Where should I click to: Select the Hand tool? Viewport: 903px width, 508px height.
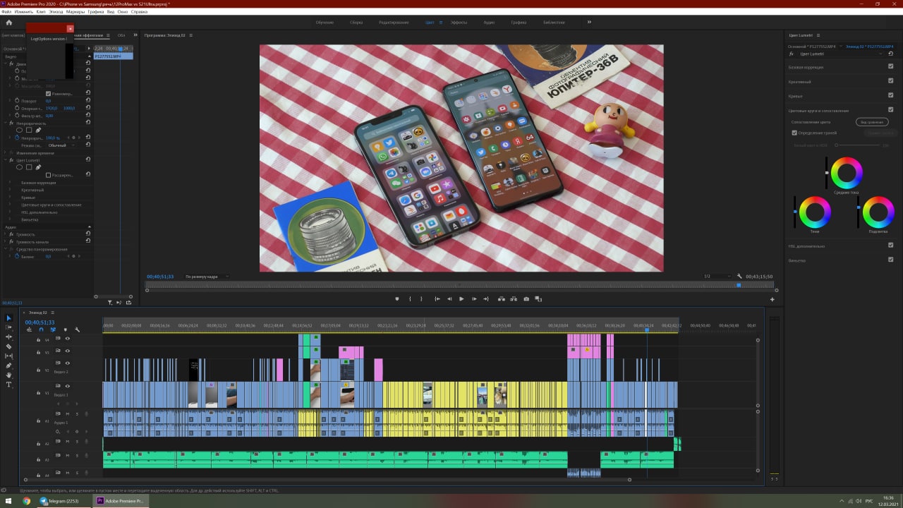coord(9,375)
